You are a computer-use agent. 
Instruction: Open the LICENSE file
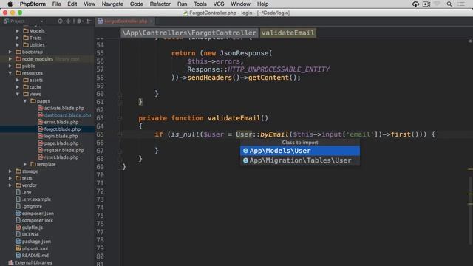tap(30, 234)
